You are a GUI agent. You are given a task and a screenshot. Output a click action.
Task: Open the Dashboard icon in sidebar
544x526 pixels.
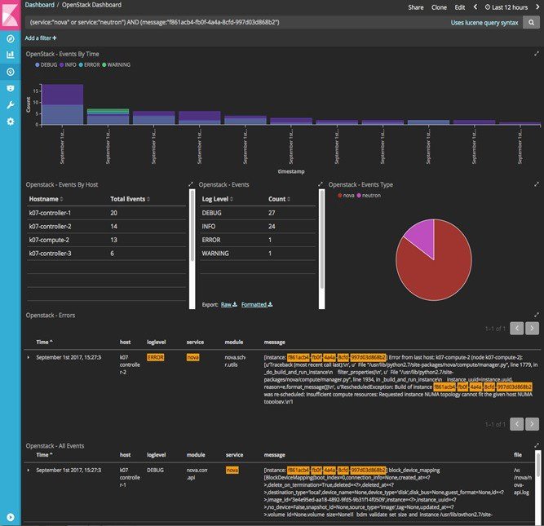click(11, 72)
